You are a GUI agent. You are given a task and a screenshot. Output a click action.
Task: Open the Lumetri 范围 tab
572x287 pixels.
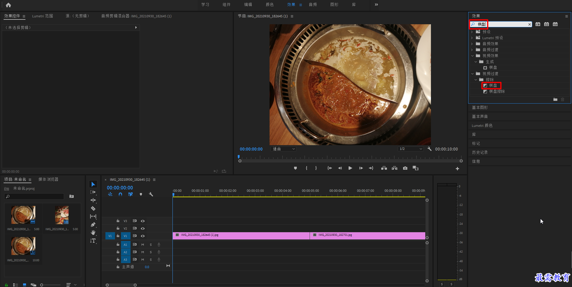point(43,16)
